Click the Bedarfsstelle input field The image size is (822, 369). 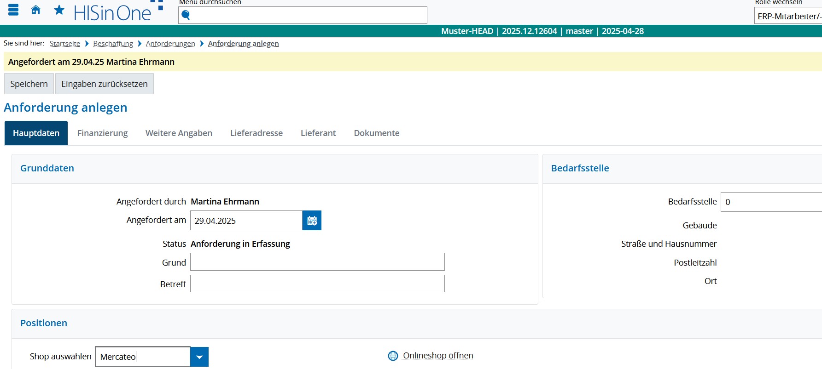point(771,202)
